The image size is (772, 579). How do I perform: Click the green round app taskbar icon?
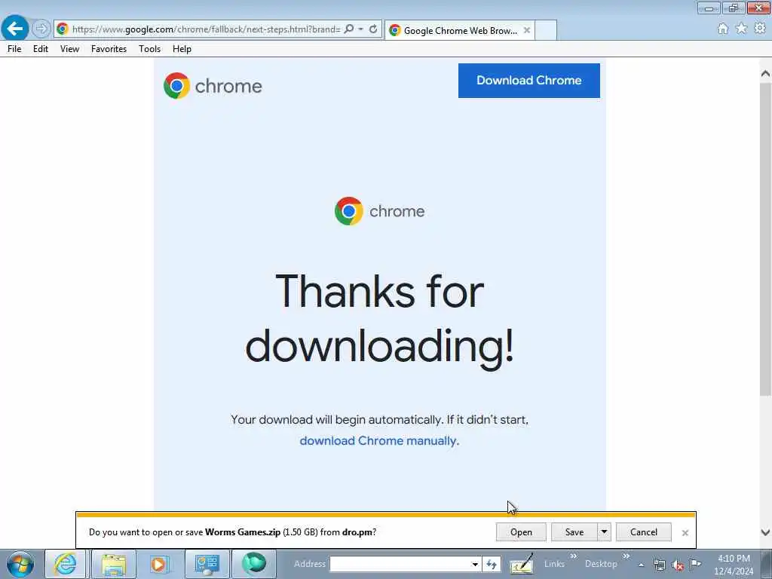[253, 564]
